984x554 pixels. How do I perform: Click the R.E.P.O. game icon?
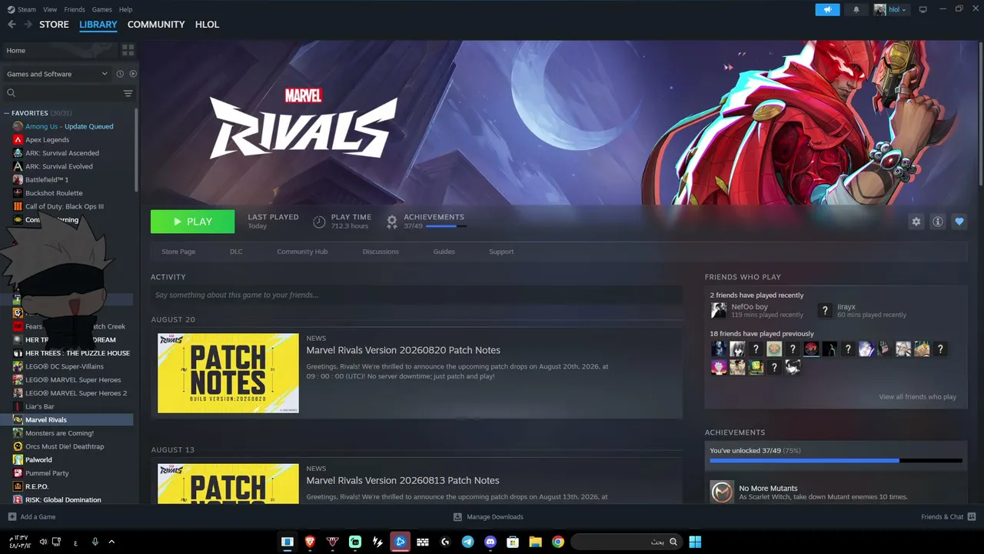[18, 486]
